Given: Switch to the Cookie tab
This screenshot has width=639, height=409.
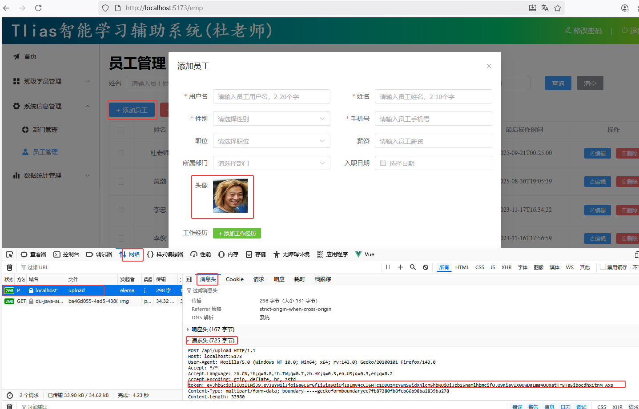Looking at the screenshot, I should [234, 279].
